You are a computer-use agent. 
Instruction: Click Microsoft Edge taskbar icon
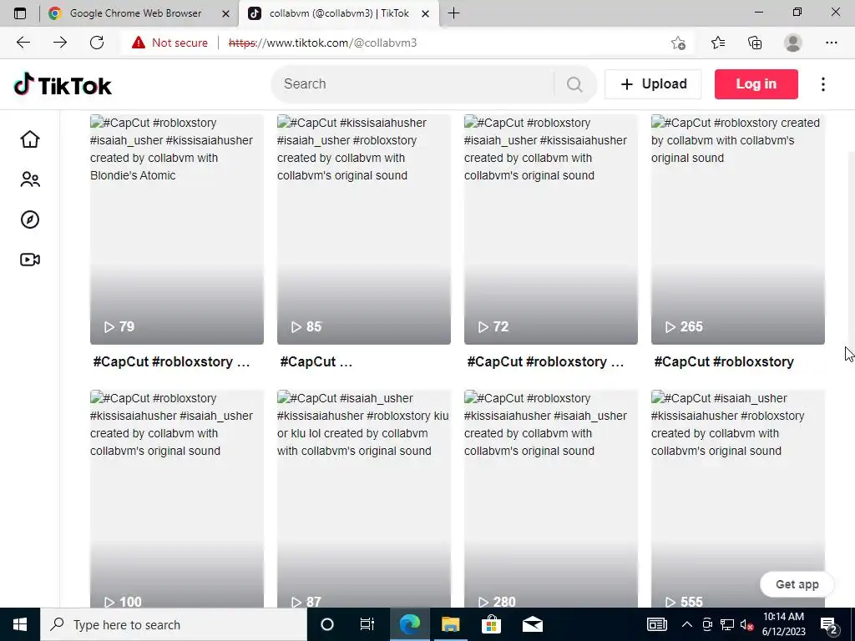pyautogui.click(x=409, y=624)
